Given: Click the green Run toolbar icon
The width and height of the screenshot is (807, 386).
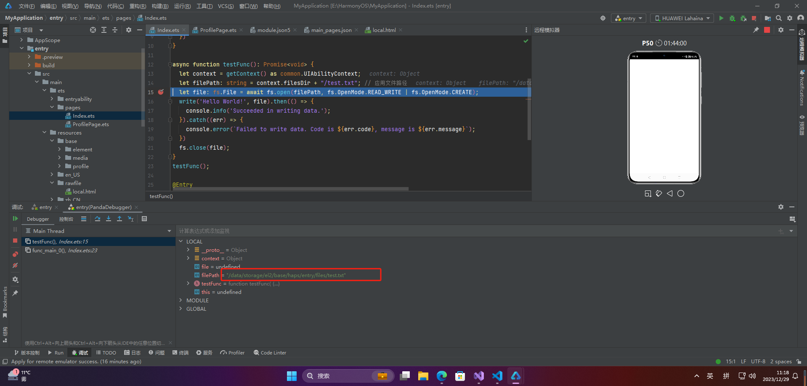Looking at the screenshot, I should pyautogui.click(x=721, y=18).
